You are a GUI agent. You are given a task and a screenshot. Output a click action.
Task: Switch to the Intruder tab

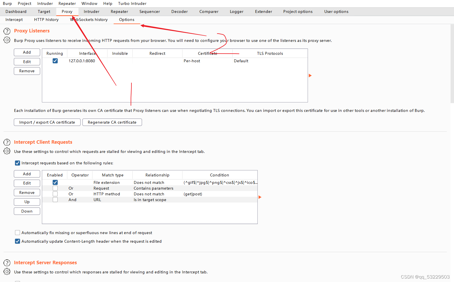tap(92, 11)
